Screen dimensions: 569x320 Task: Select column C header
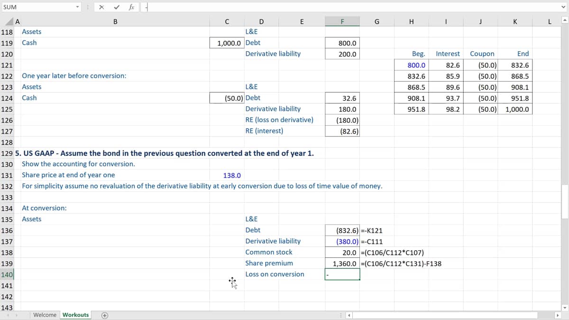coord(227,21)
